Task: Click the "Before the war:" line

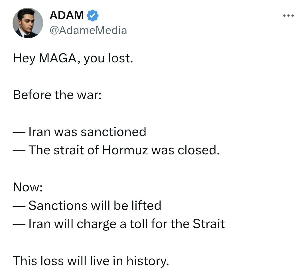Action: click(x=57, y=95)
